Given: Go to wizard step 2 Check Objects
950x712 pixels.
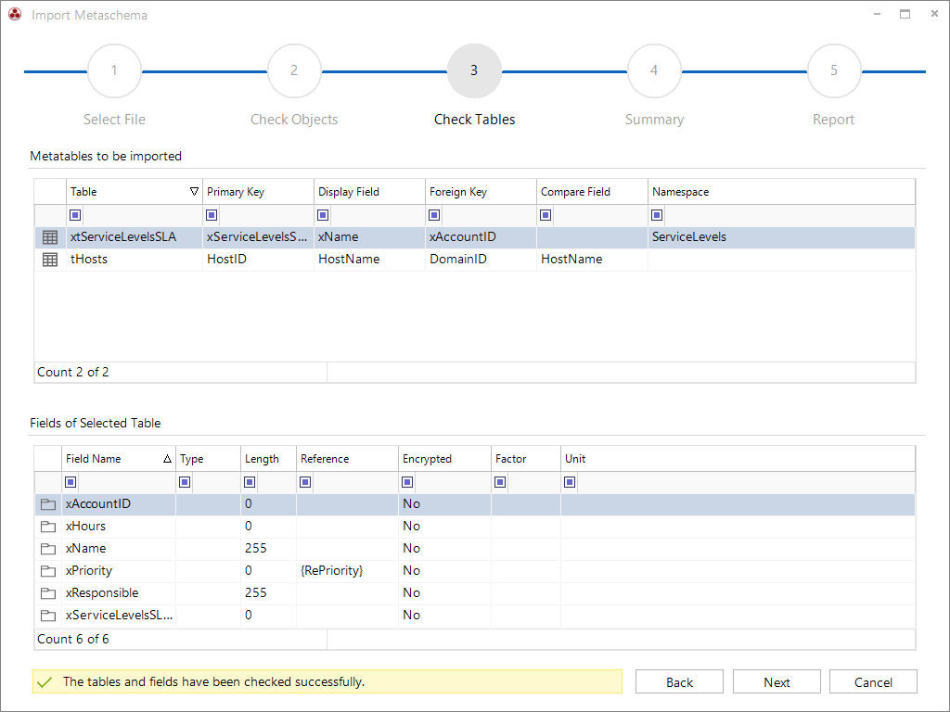Looking at the screenshot, I should (294, 70).
